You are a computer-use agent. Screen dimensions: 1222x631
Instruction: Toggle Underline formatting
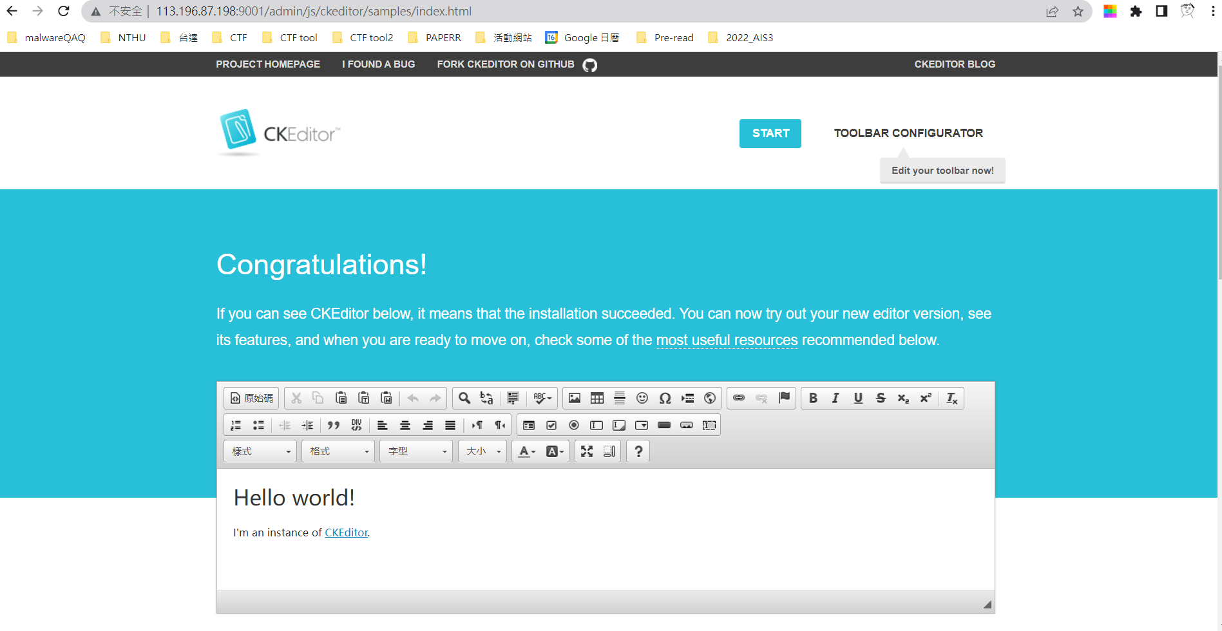coord(858,399)
